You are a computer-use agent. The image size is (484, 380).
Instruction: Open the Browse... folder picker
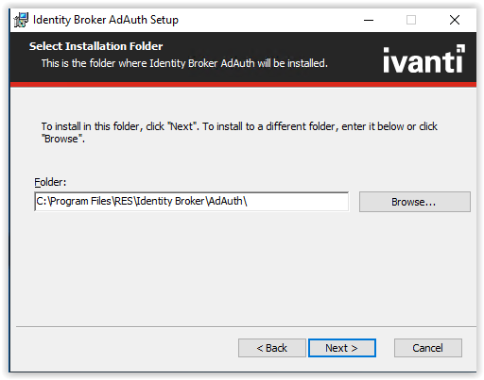coord(415,202)
